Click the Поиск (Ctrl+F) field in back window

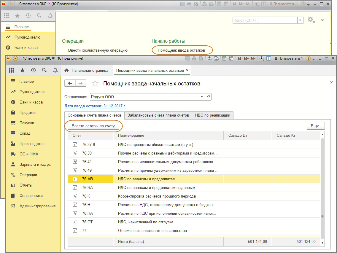[265, 20]
